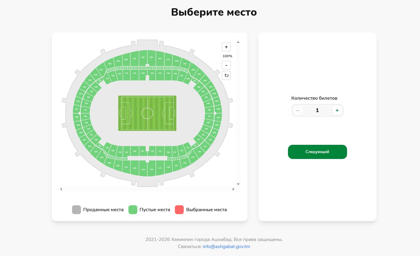Click the gray Проданные места swatch
This screenshot has height=256, width=420.
[76, 210]
